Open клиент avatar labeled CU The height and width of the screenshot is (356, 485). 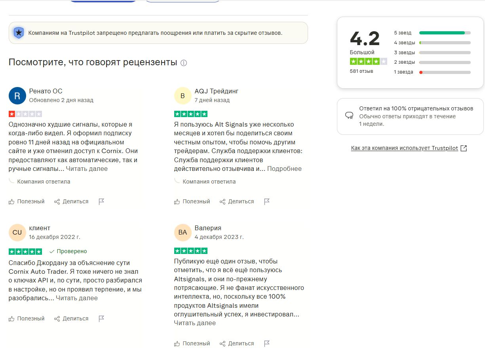(x=17, y=233)
